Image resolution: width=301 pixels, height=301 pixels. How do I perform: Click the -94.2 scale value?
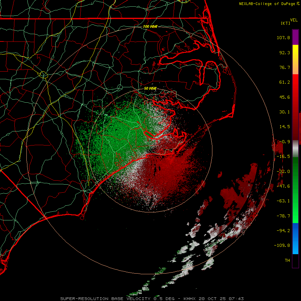pos(283,230)
